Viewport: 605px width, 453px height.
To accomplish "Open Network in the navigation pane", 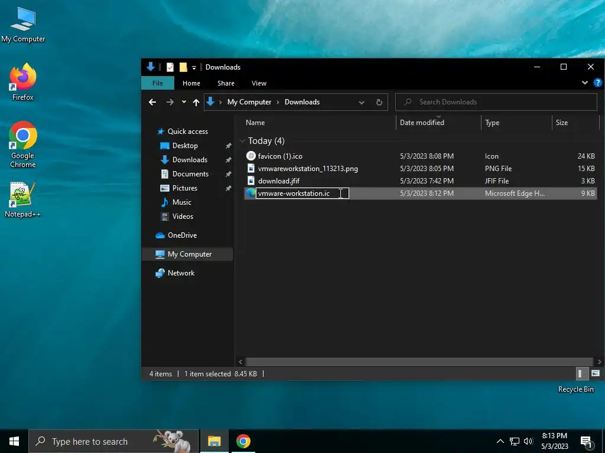I will pyautogui.click(x=181, y=273).
